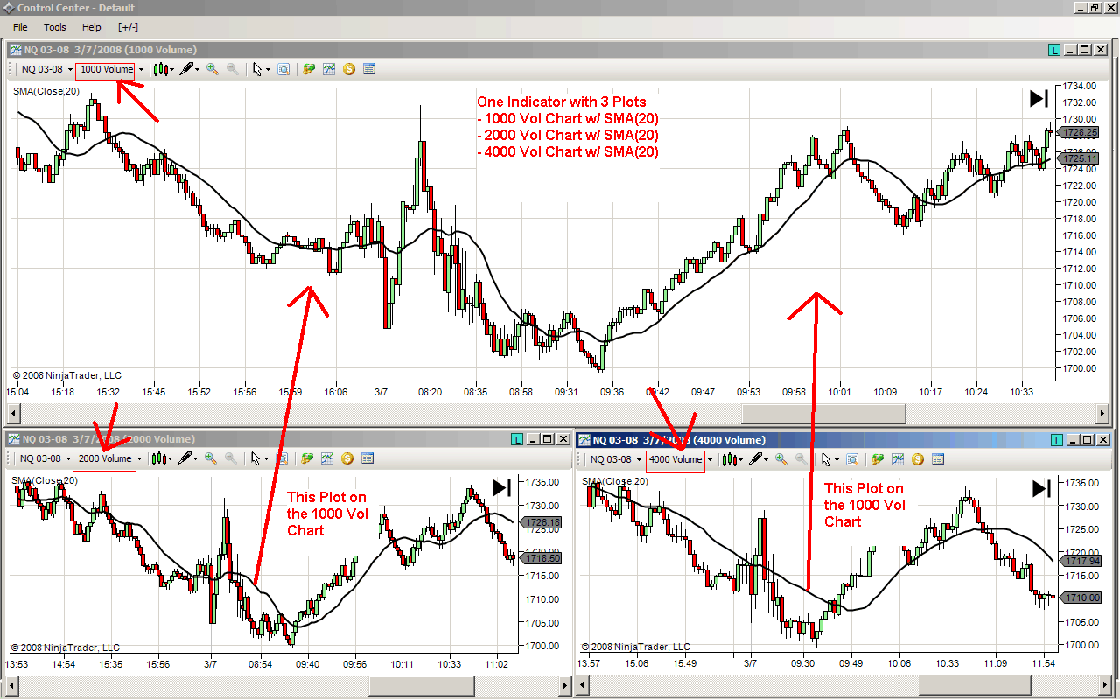
Task: Open strategies coin icon in 4000 Volume chart
Action: point(917,458)
